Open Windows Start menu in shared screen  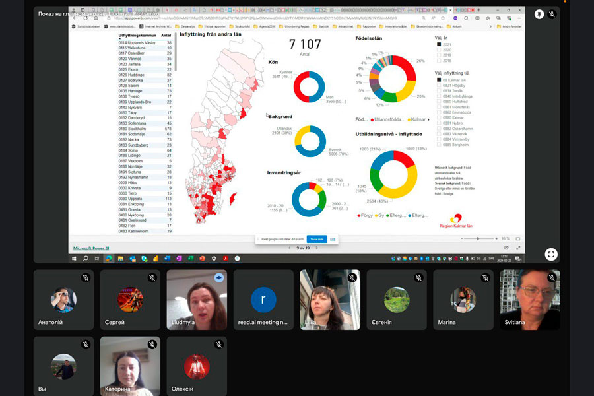coord(74,259)
